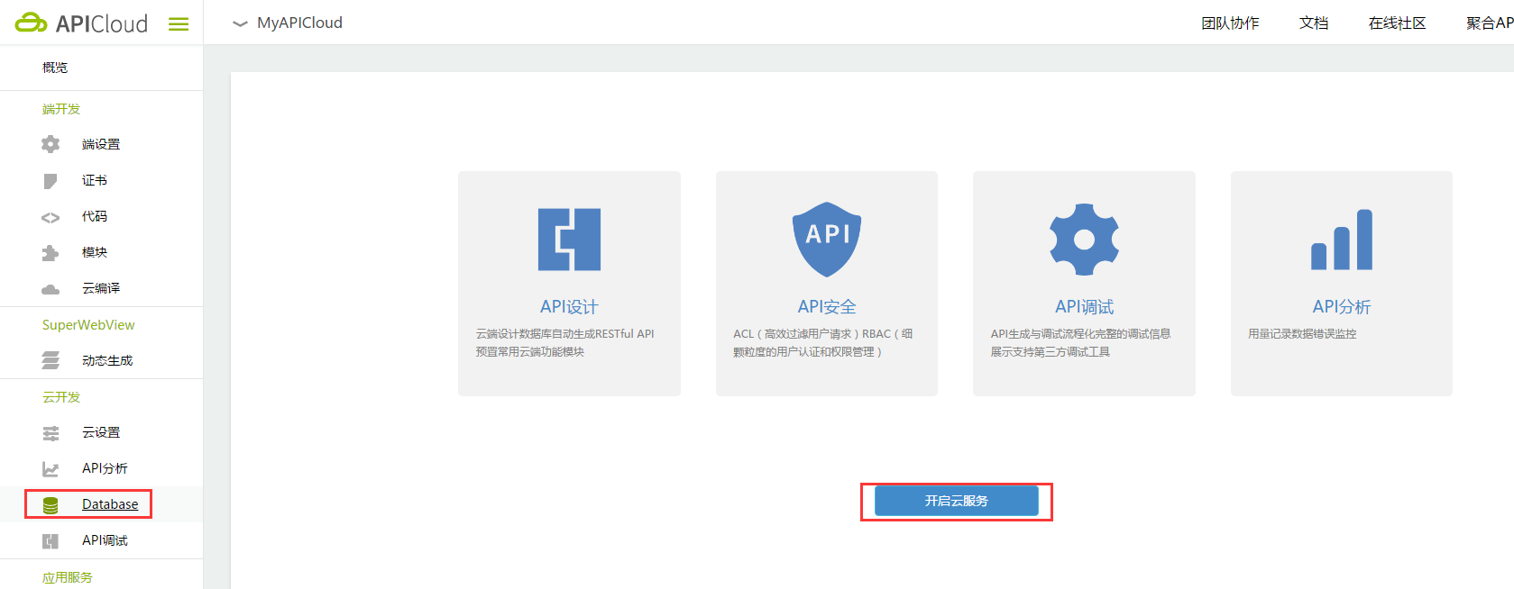
Task: Open the MyAPICloud app name
Action: coord(299,23)
